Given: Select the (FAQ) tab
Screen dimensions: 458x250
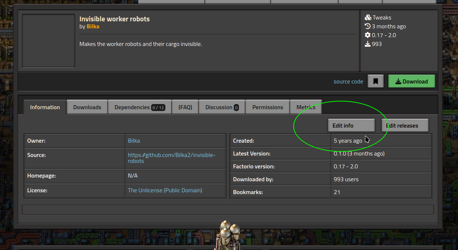Looking at the screenshot, I should (x=185, y=107).
